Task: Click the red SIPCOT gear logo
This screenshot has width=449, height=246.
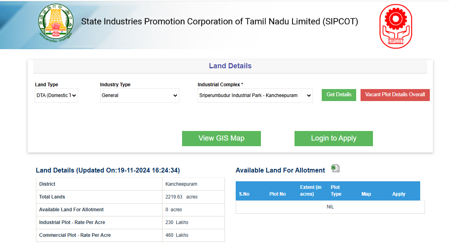Action: [396, 26]
